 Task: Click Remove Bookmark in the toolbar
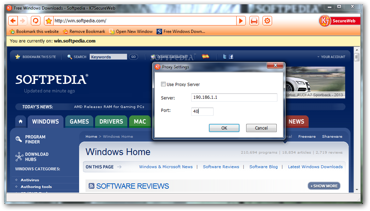[x=84, y=31]
